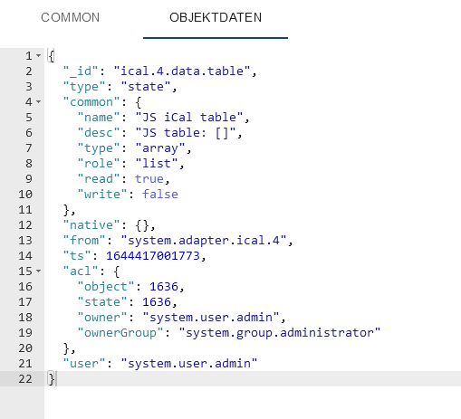Click the 1636 value for "object"
461x419 pixels.
click(x=164, y=287)
